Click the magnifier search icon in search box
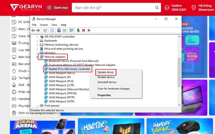This screenshot has width=215, height=134. click(157, 8)
